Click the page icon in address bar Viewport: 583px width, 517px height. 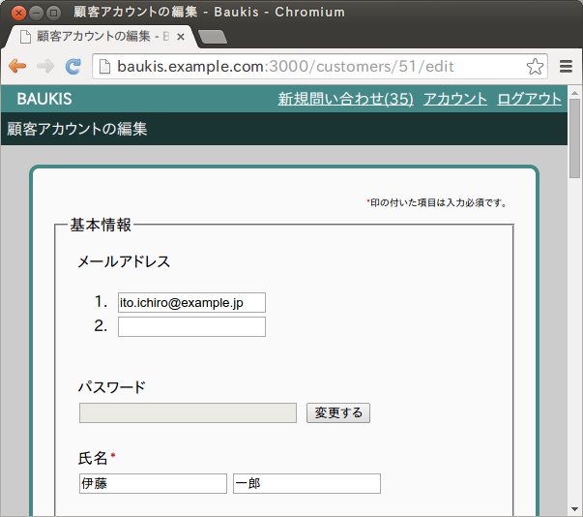click(x=104, y=67)
